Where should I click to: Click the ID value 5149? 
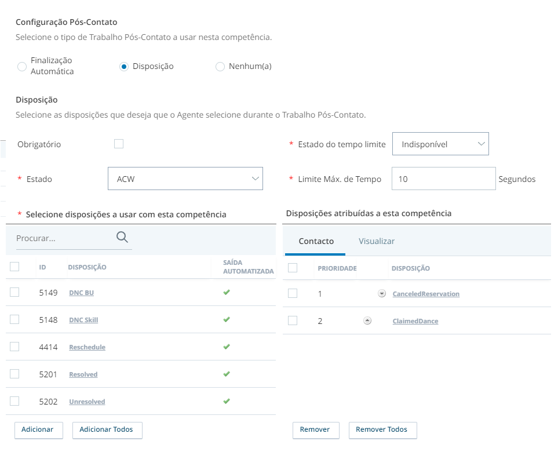[49, 293]
